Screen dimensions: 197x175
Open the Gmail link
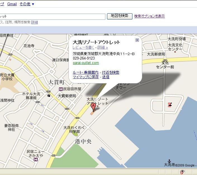(12, 4)
